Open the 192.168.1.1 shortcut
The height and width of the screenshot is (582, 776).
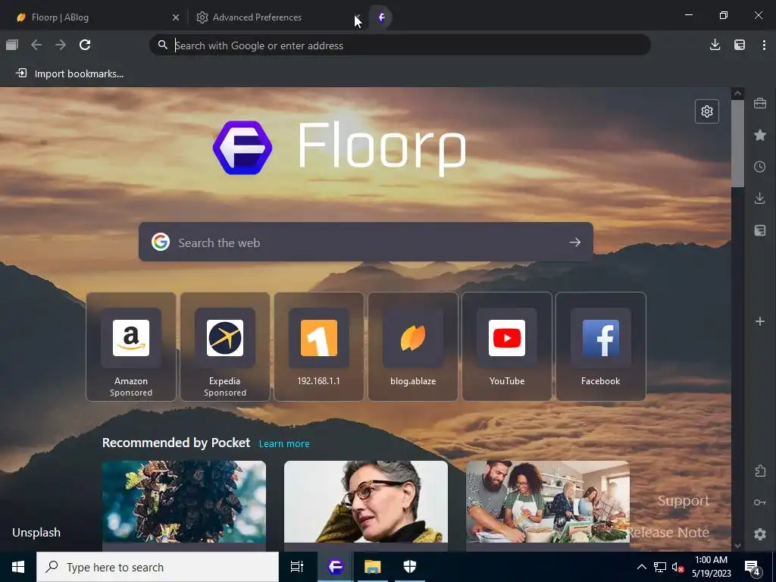coord(319,346)
